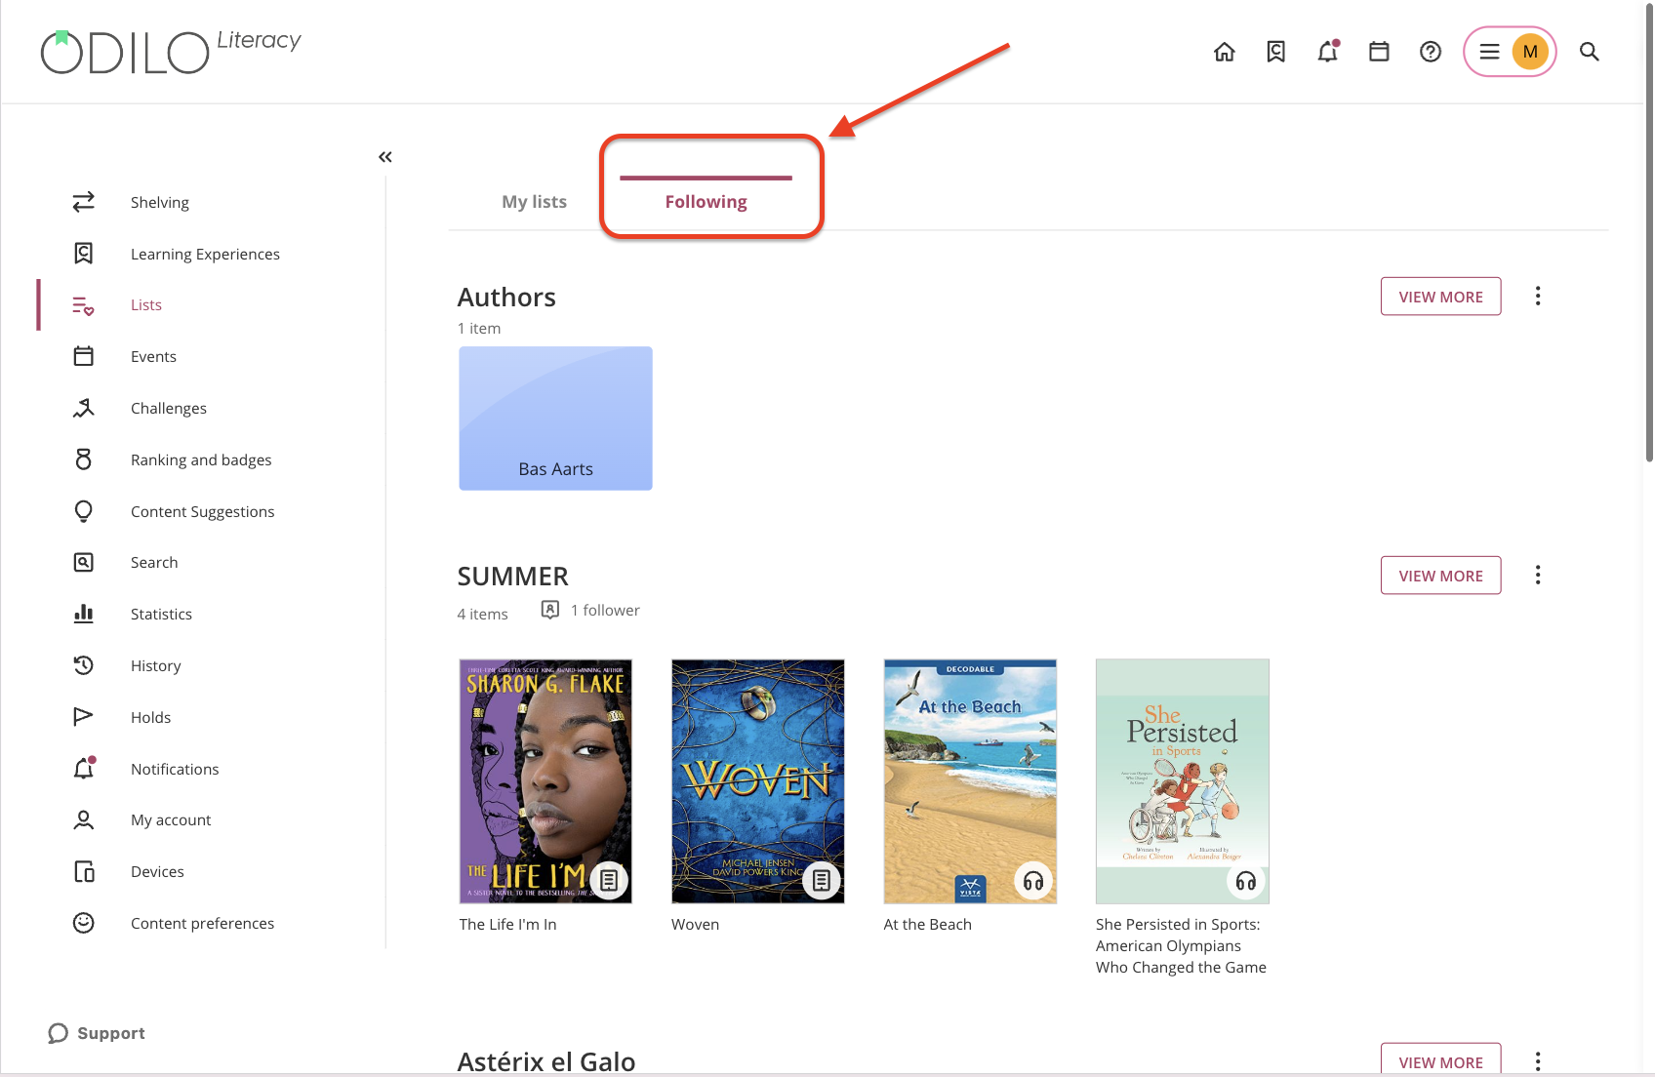Click the Ranking and badges medal icon
Image resolution: width=1655 pixels, height=1077 pixels.
pyautogui.click(x=84, y=459)
